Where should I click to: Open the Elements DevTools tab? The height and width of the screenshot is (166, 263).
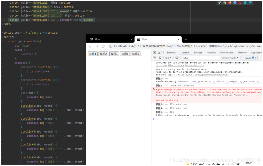172,53
